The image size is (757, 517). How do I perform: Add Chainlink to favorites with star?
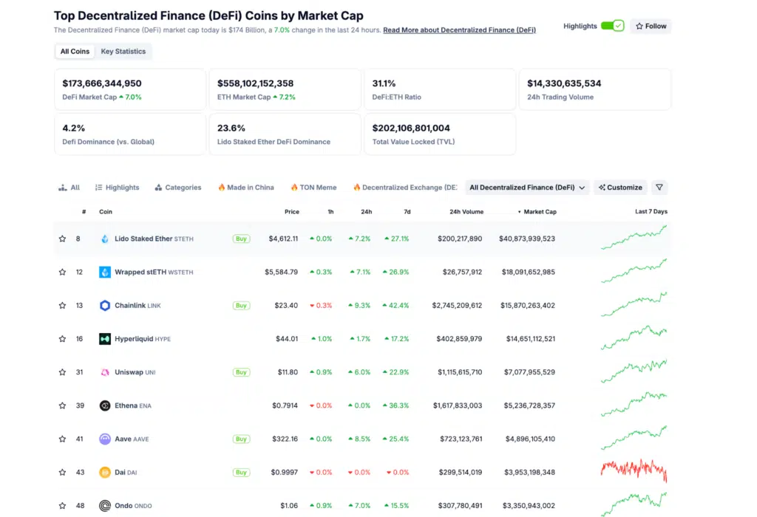[63, 306]
